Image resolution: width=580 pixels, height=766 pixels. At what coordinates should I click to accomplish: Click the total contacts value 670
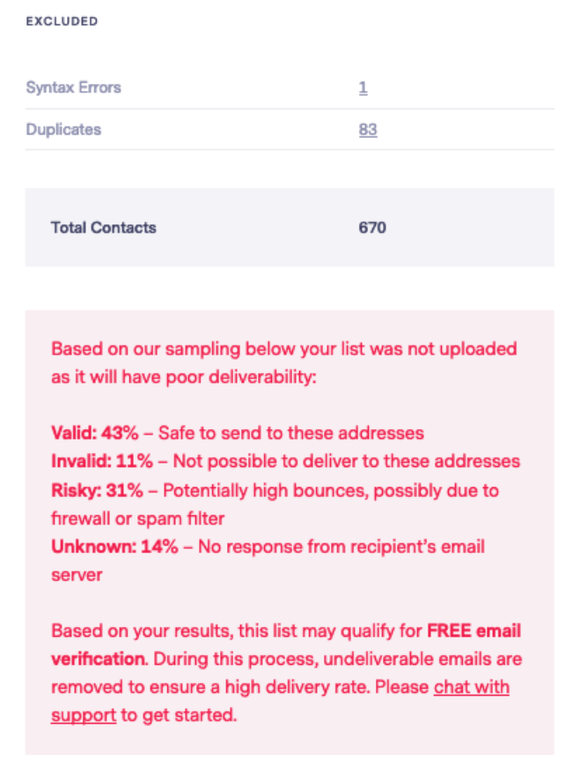(x=372, y=228)
